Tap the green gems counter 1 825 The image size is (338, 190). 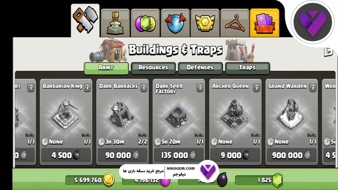tap(259, 180)
